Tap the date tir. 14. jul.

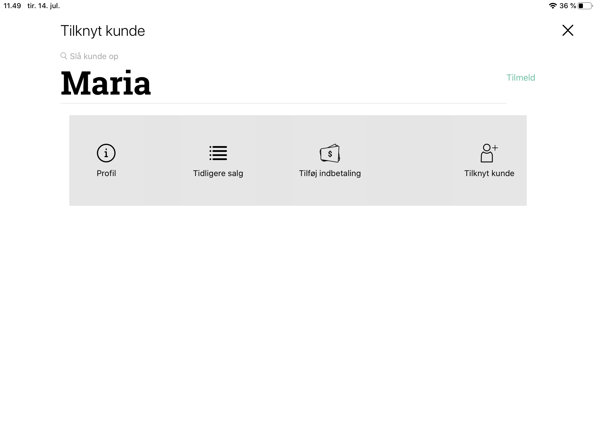pos(44,6)
